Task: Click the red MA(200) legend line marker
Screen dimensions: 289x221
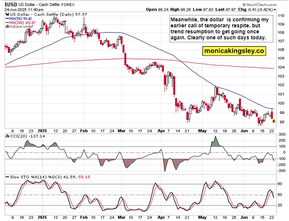Action: pyautogui.click(x=7, y=23)
